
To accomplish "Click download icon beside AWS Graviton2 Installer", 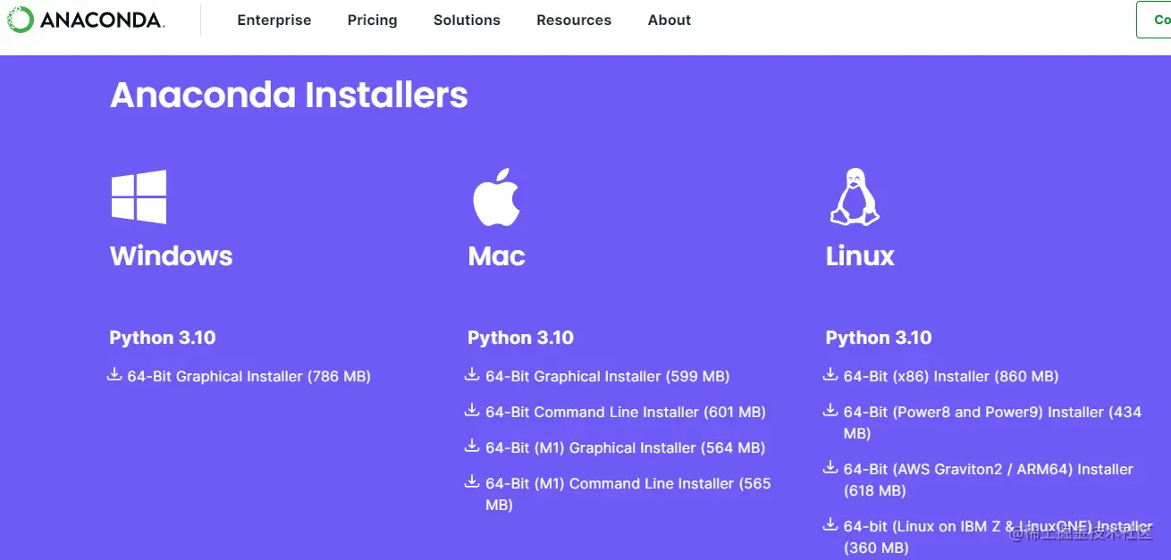I will point(830,468).
